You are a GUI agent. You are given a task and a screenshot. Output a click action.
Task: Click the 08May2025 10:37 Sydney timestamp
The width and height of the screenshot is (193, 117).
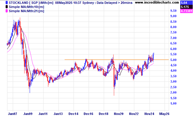pyautogui.click(x=75, y=3)
